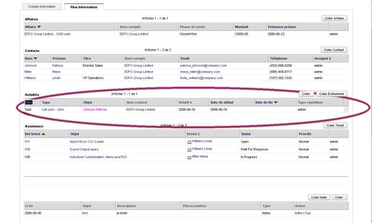372x223 pixels.
Task: Open the EDFG Group Limited - 1000 units deal
Action: (x=47, y=34)
